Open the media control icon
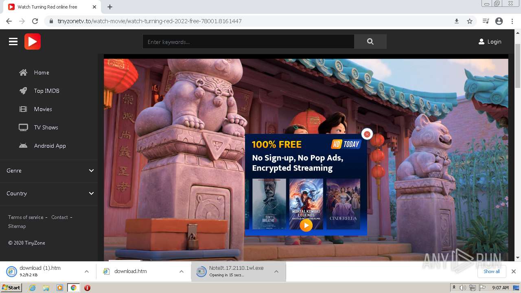Screen dimensions: 521x293 (x=486, y=21)
